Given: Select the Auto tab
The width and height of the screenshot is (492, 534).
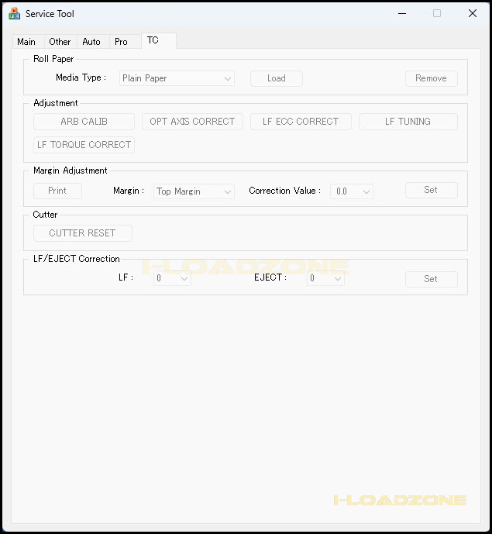Looking at the screenshot, I should 91,42.
